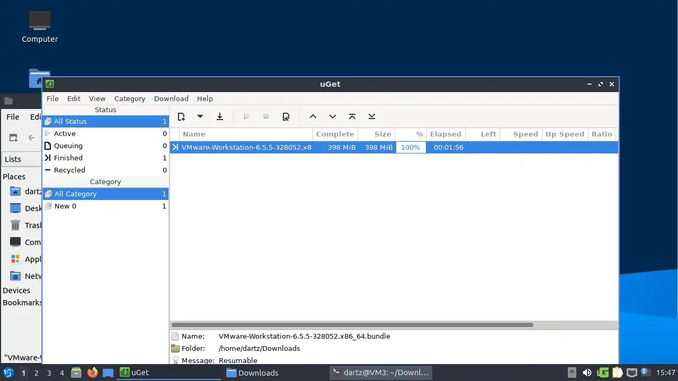
Task: Click the horizontal scrollbar of the download list
Action: click(352, 325)
